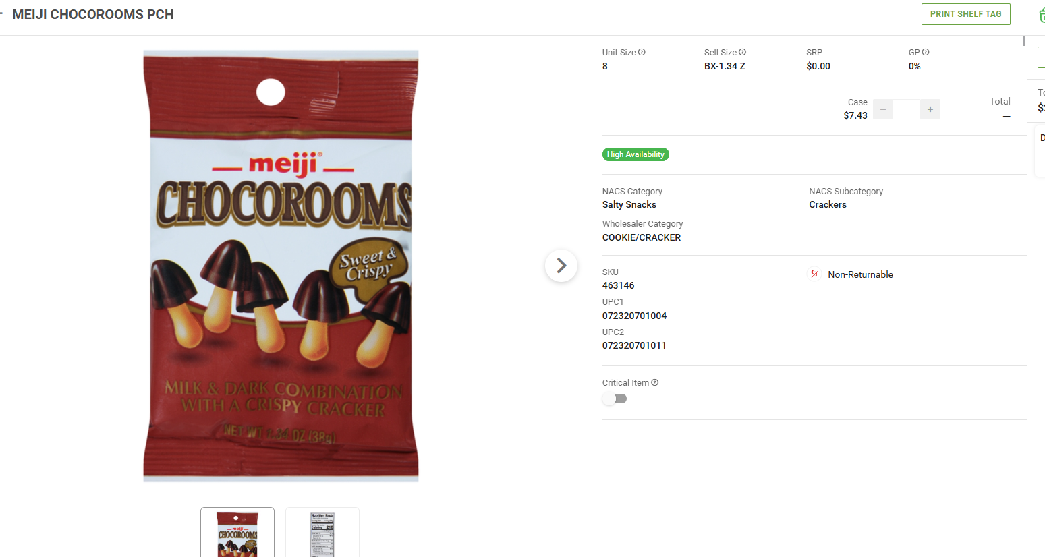Click the Non-Returnable icon
Image resolution: width=1045 pixels, height=557 pixels.
[814, 274]
